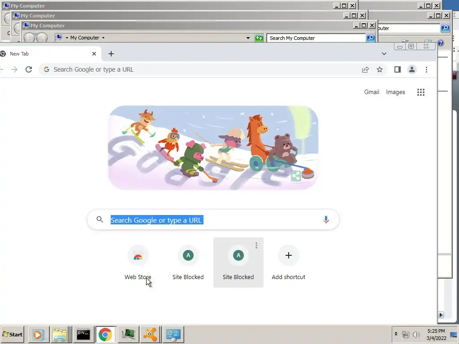Reload the page in Chrome
Screen dimensions: 459x344
tap(29, 69)
